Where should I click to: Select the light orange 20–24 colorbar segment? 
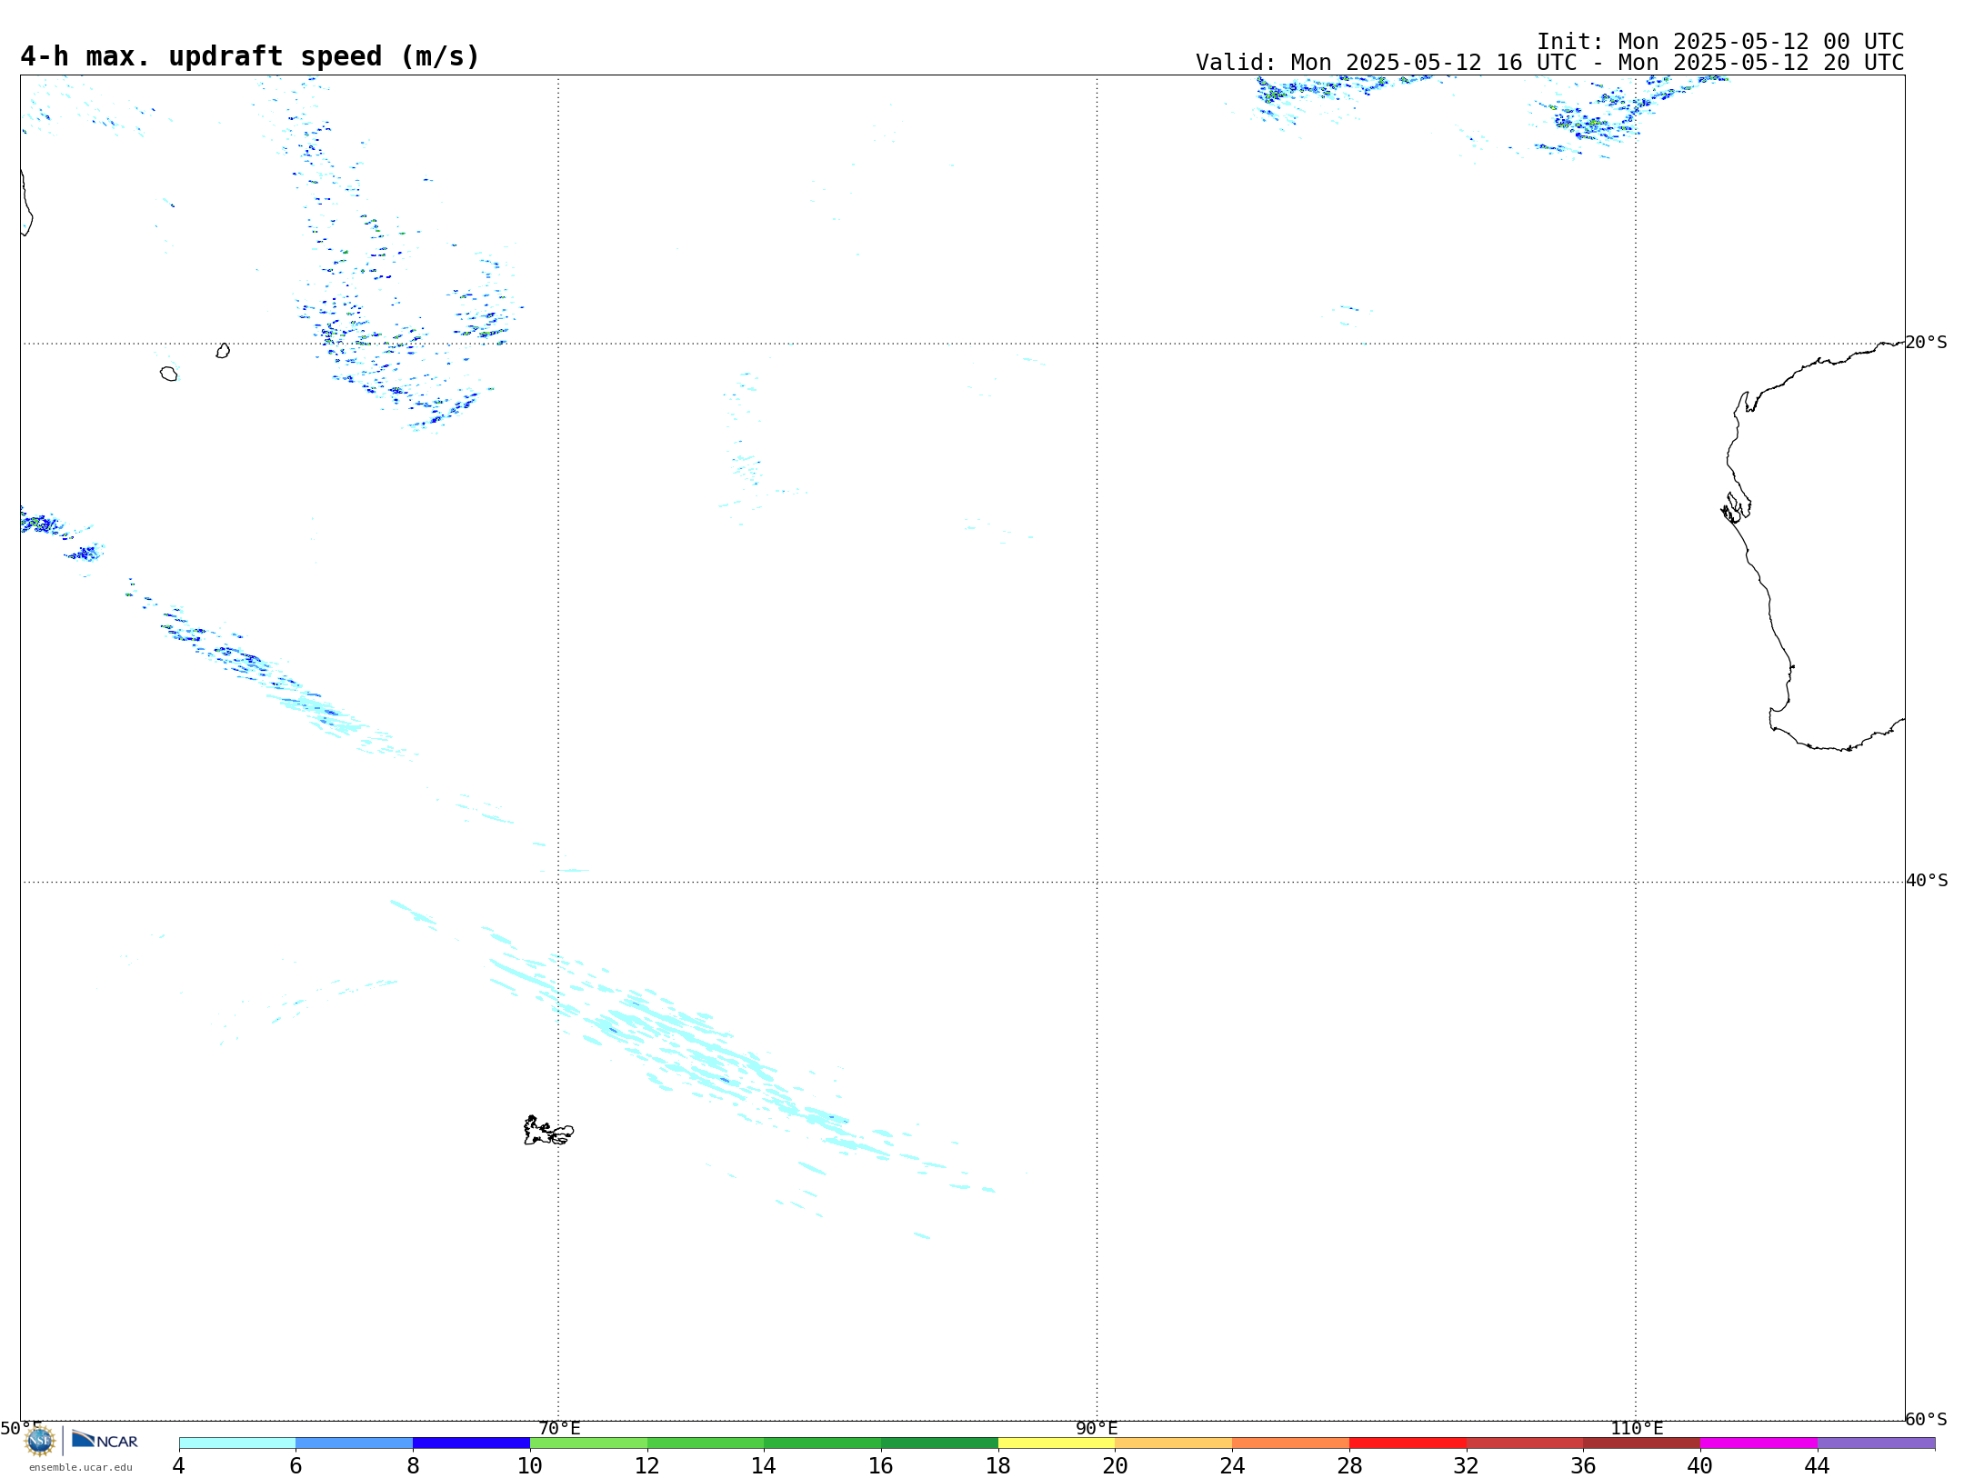click(1174, 1443)
